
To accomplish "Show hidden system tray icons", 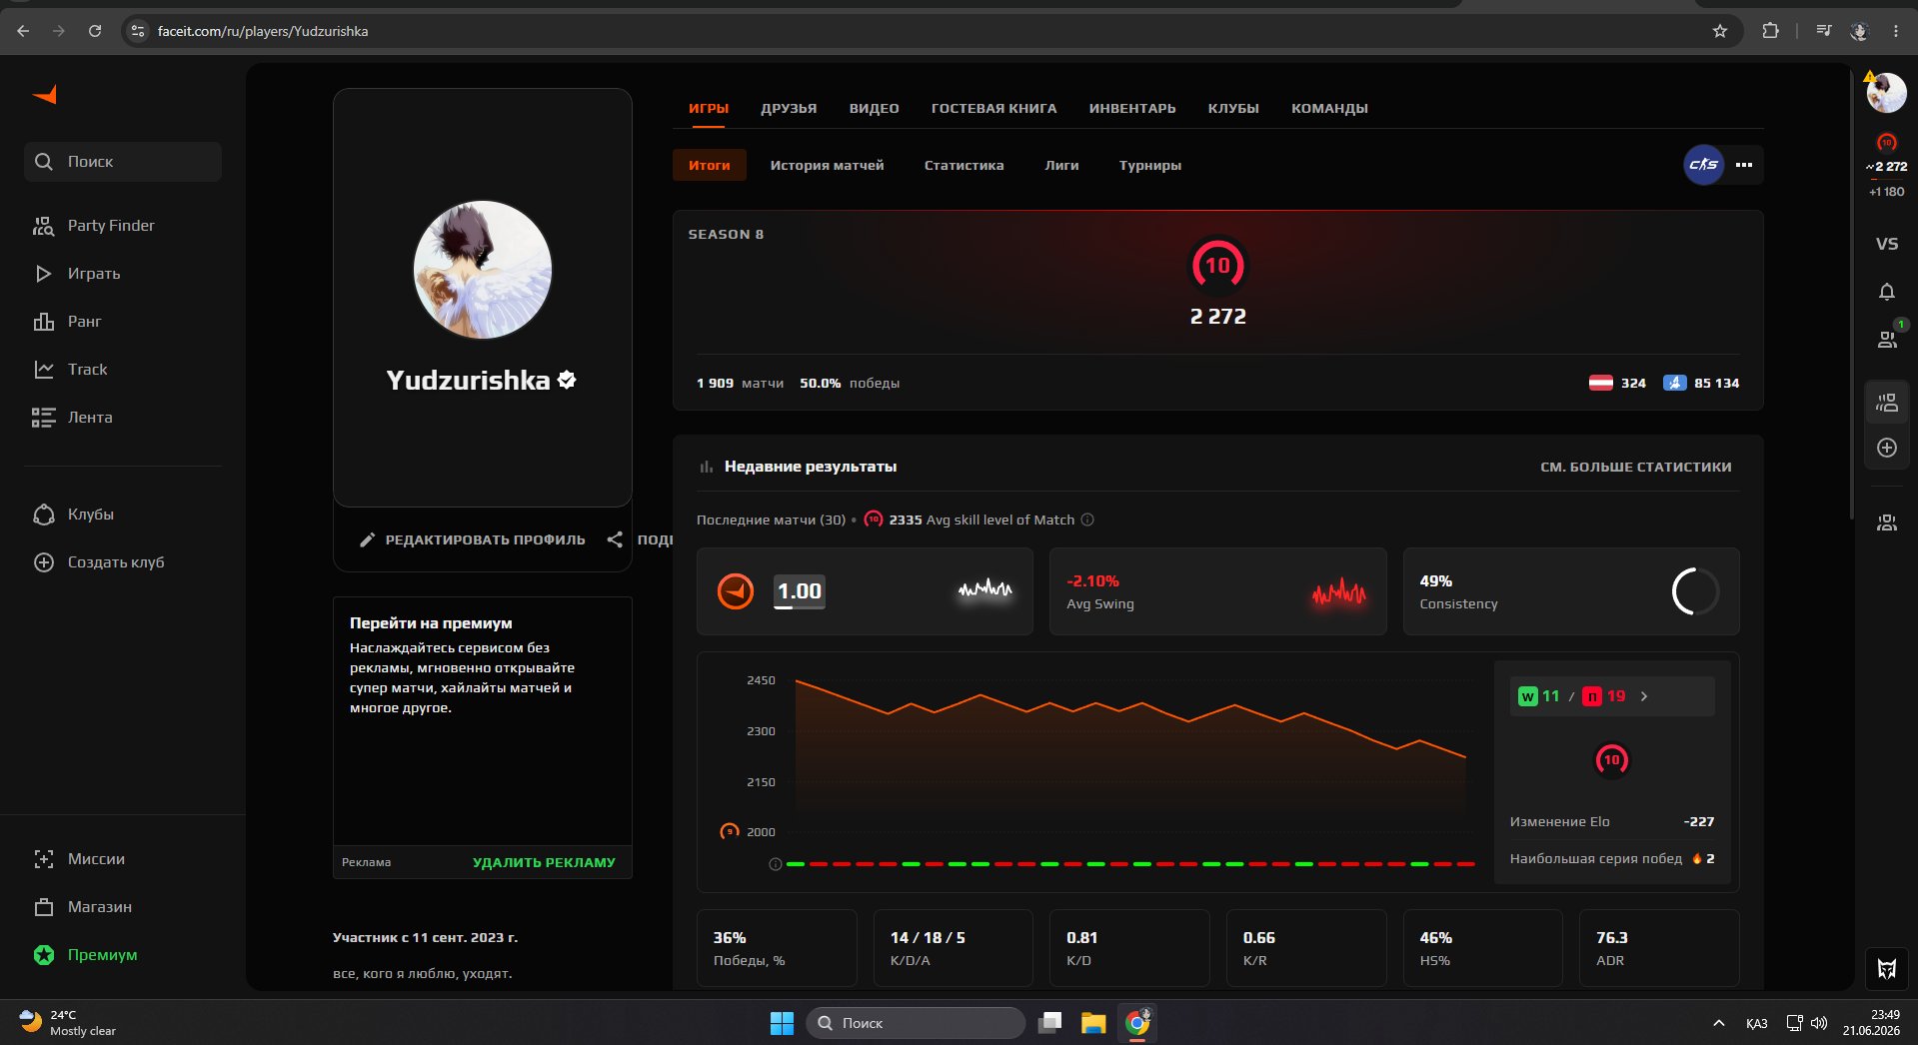I will pyautogui.click(x=1718, y=1023).
